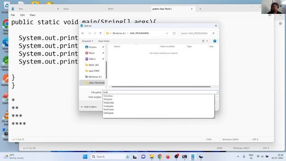Open the chat app on taskbar
The height and width of the screenshot is (161, 286).
click(x=143, y=157)
